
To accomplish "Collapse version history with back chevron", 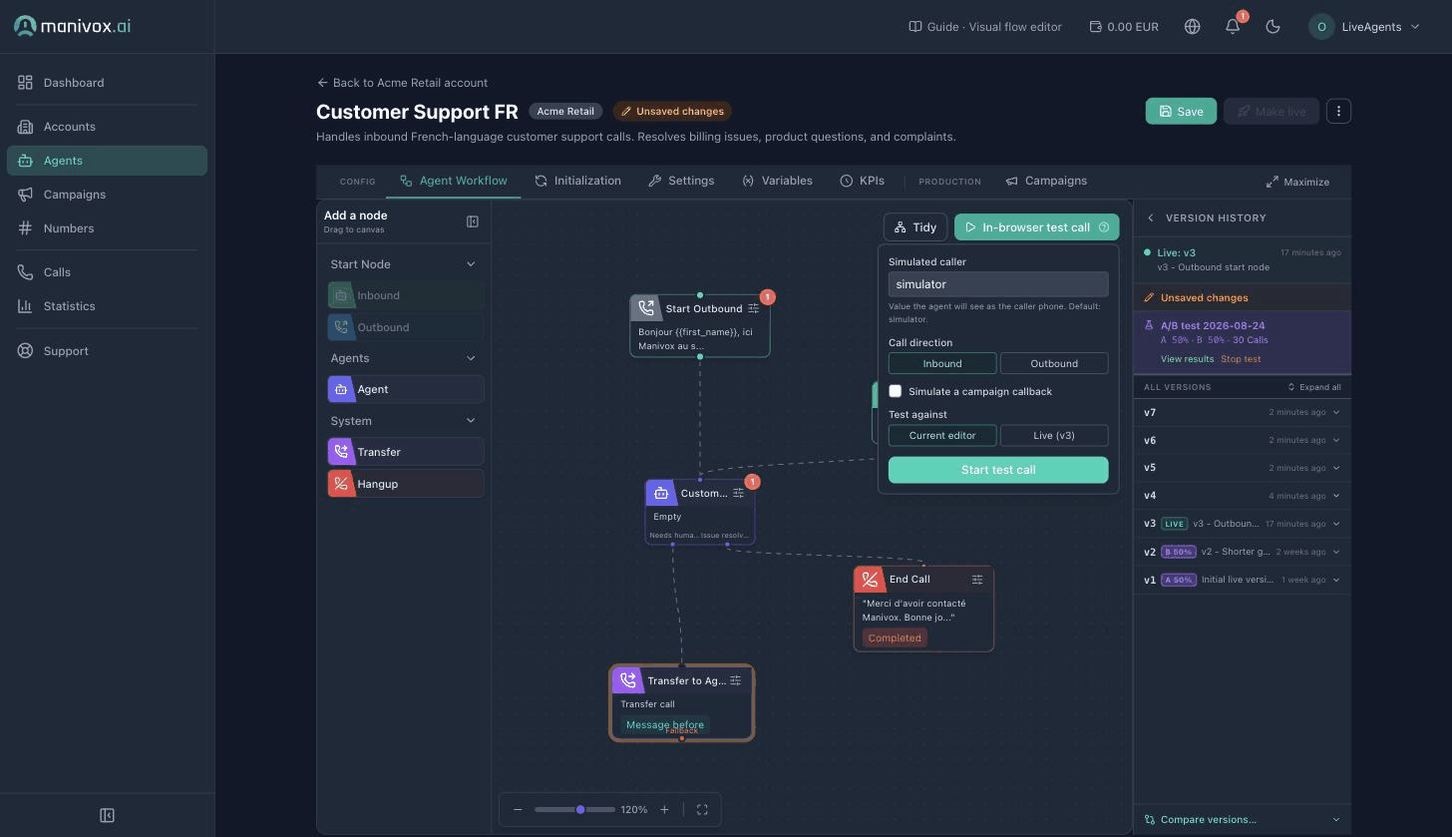I will pyautogui.click(x=1150, y=217).
